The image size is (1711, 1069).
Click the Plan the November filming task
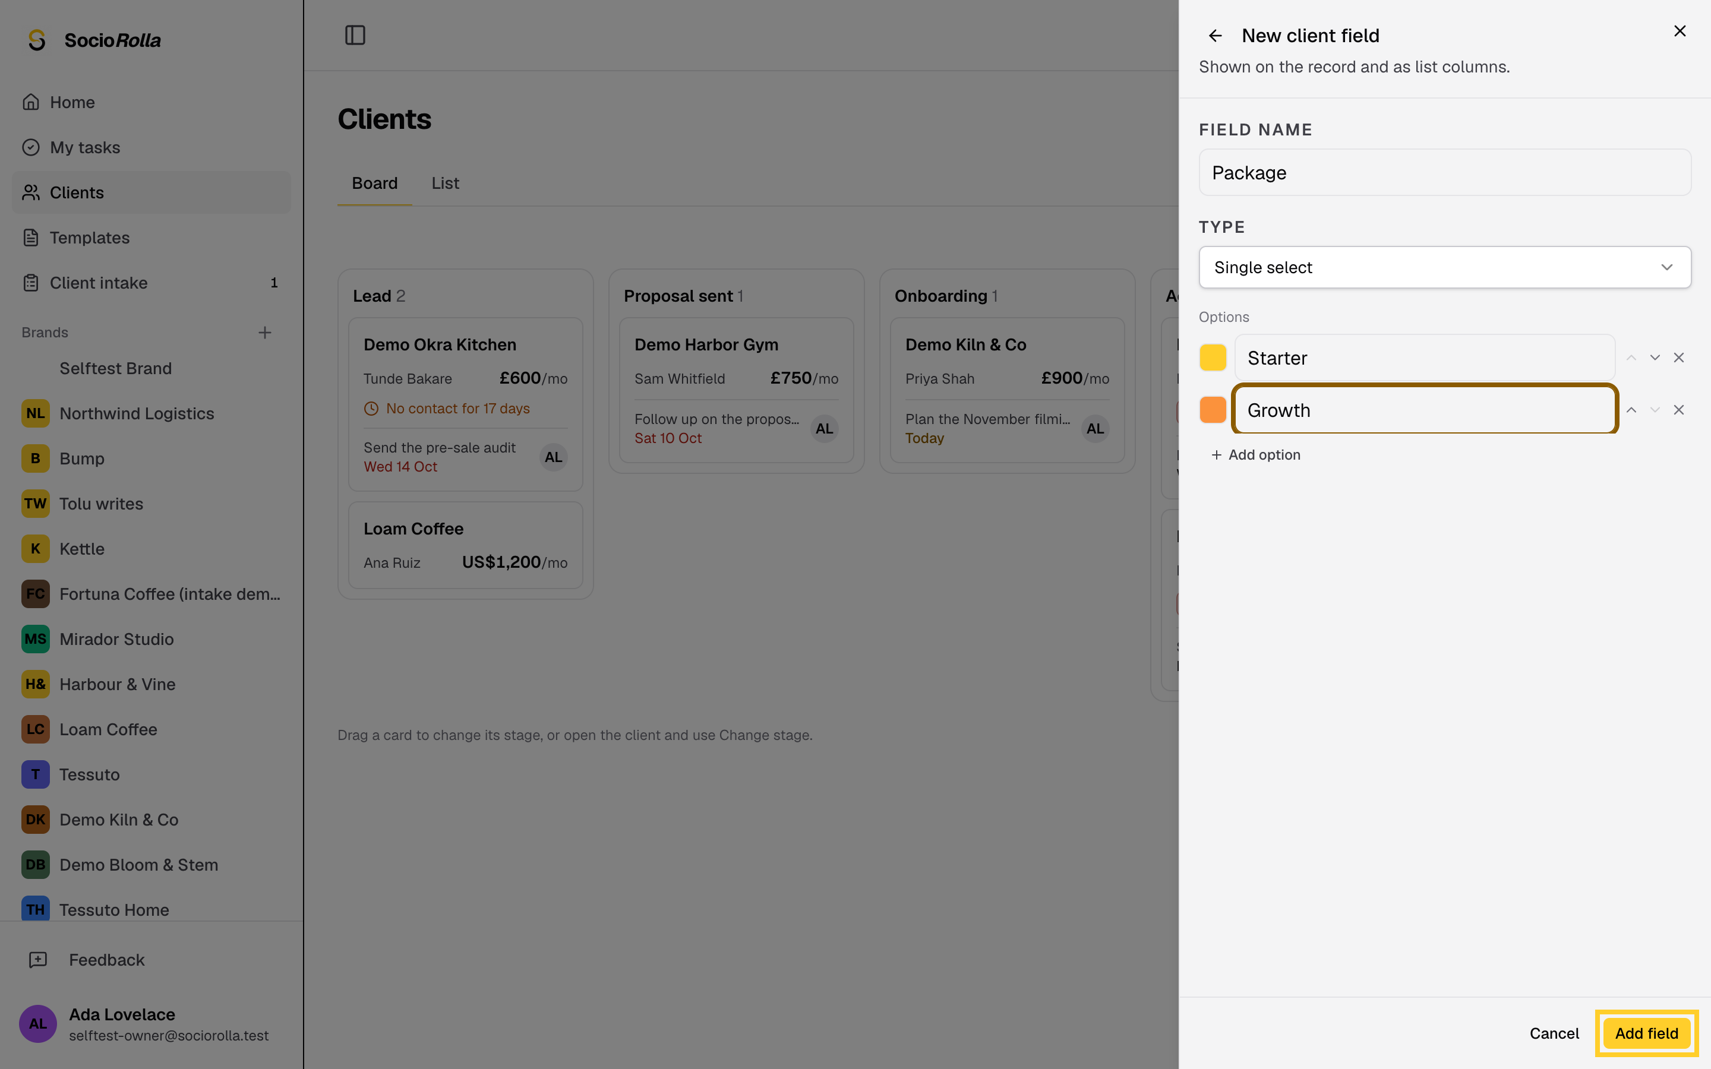[988, 419]
